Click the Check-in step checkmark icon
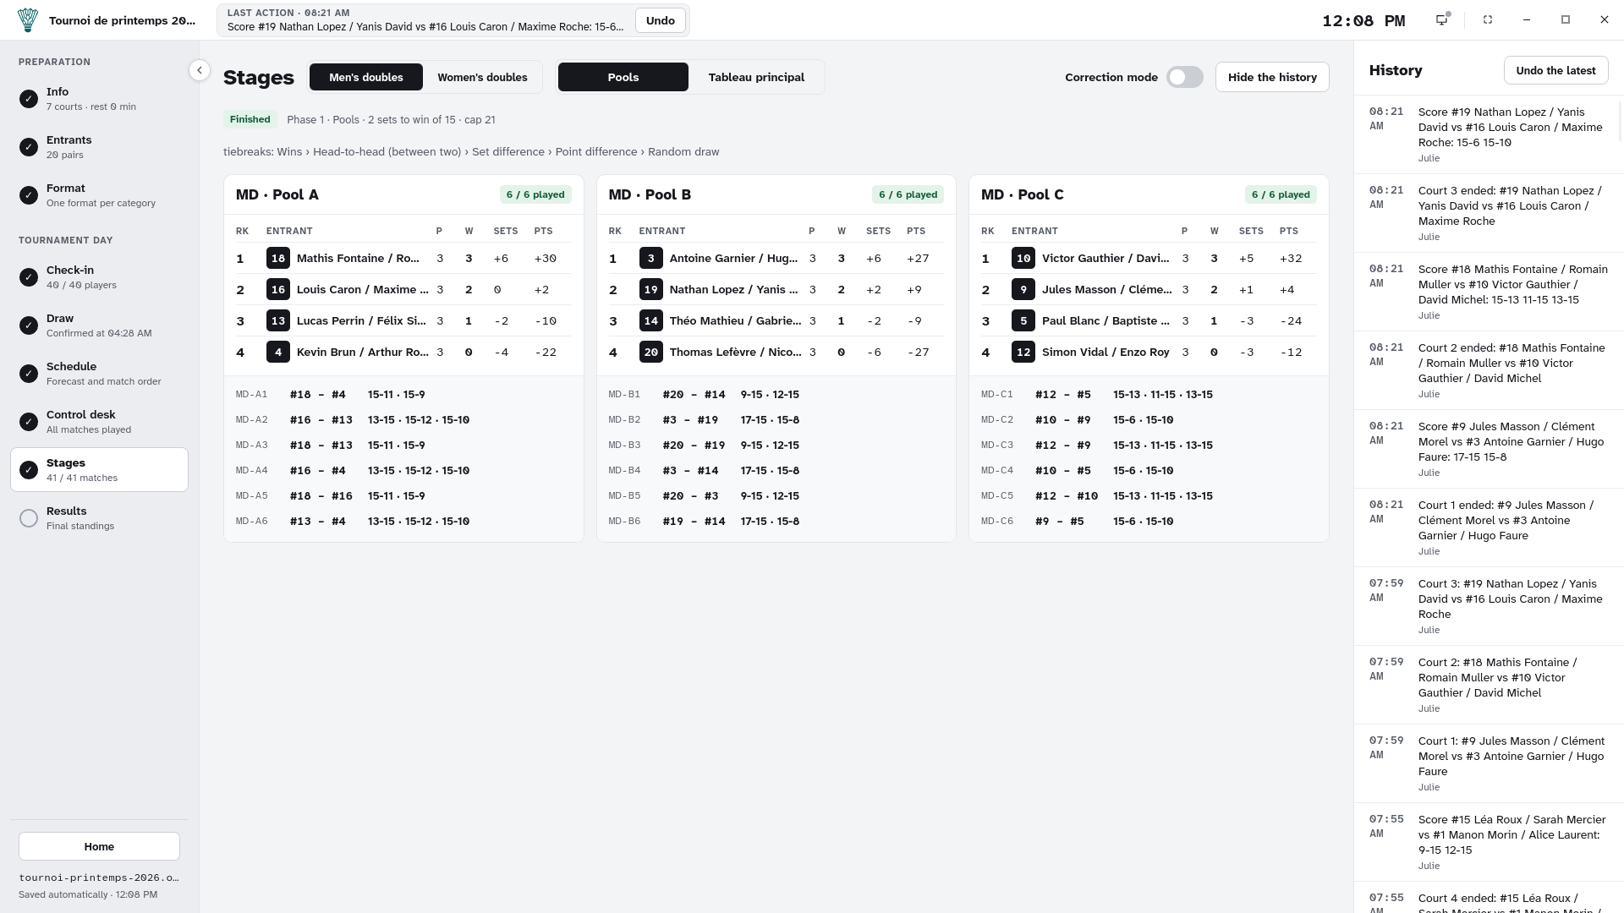 pyautogui.click(x=29, y=277)
